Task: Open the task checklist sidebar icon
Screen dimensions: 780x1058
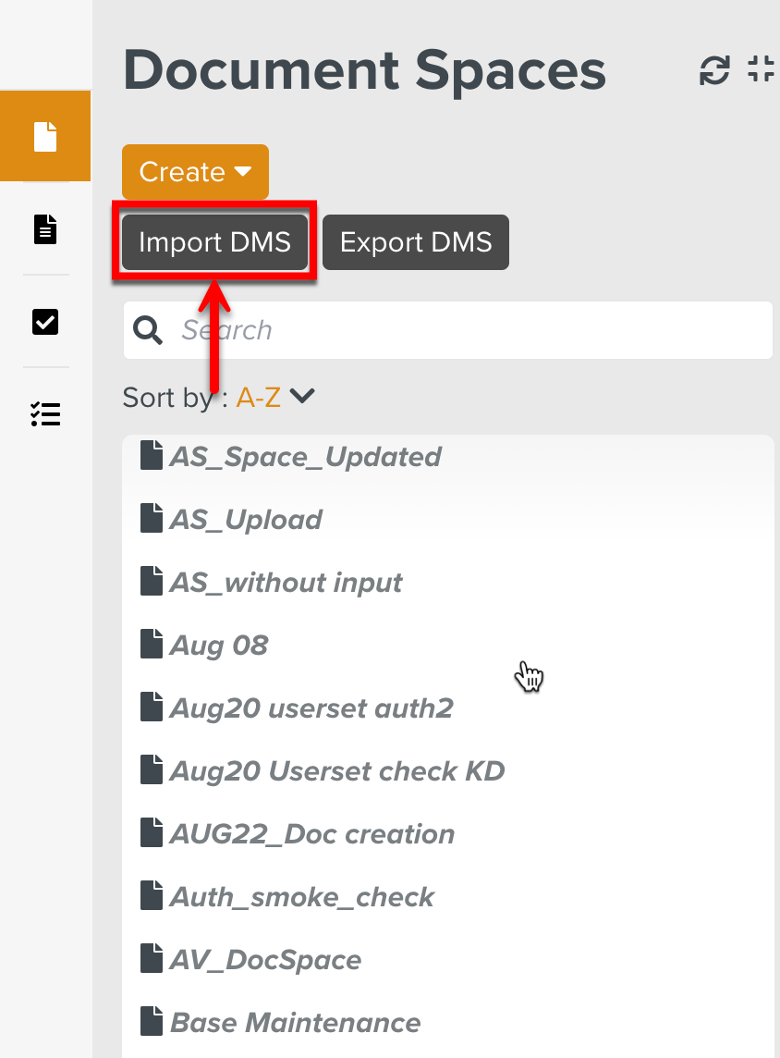Action: pos(45,413)
